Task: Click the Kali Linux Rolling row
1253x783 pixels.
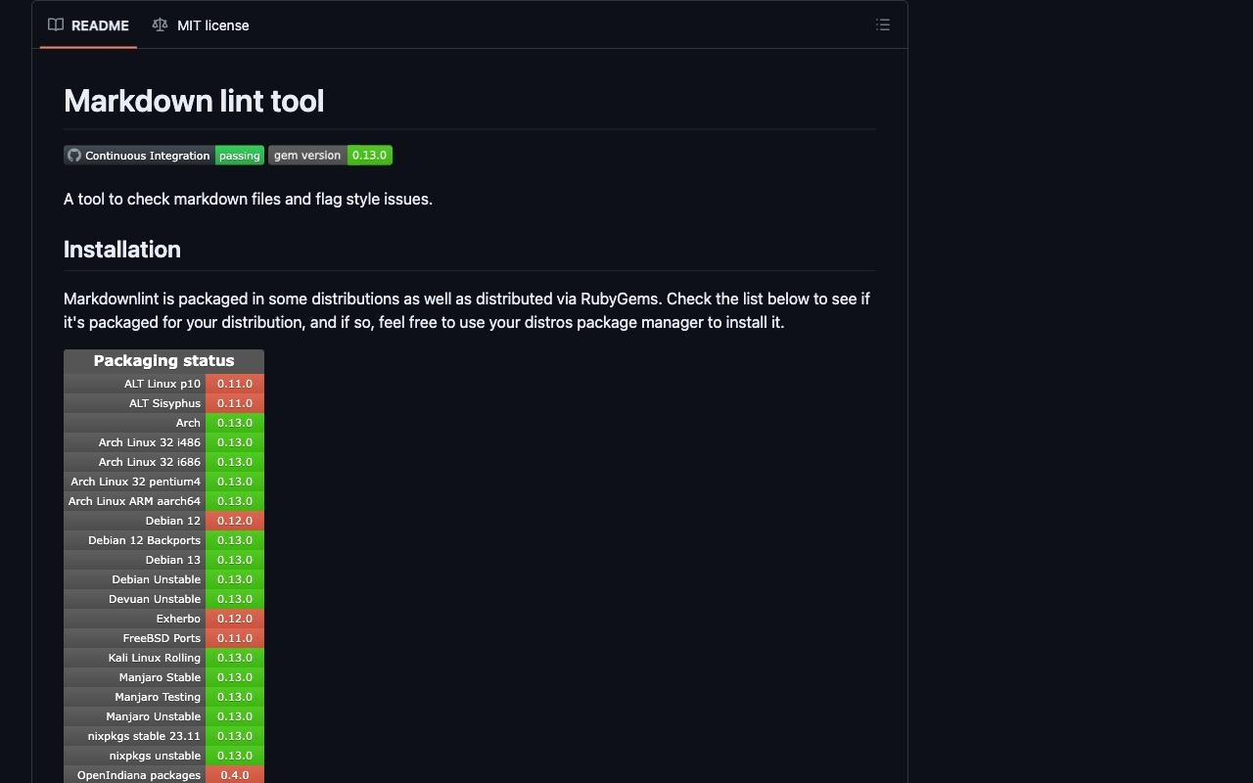Action: 163,658
